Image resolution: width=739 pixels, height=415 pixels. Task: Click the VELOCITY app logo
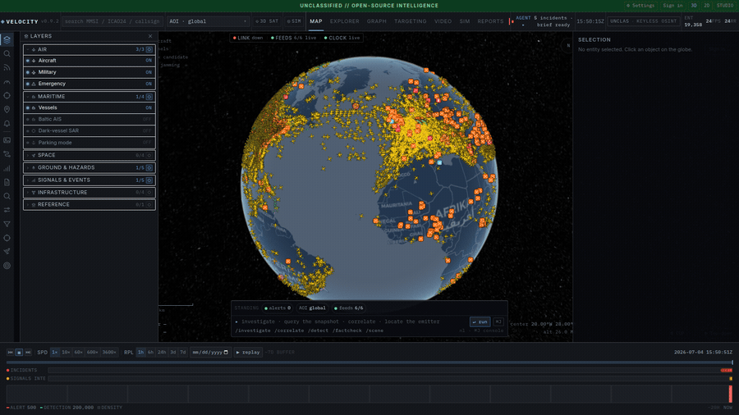(20, 21)
